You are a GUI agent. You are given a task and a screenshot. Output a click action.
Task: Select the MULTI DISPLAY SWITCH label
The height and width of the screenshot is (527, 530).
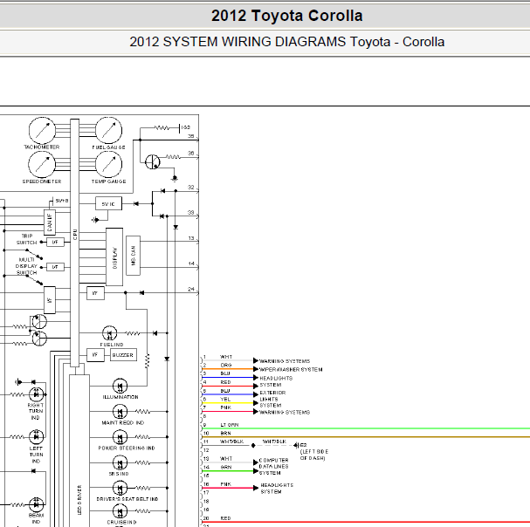26,266
